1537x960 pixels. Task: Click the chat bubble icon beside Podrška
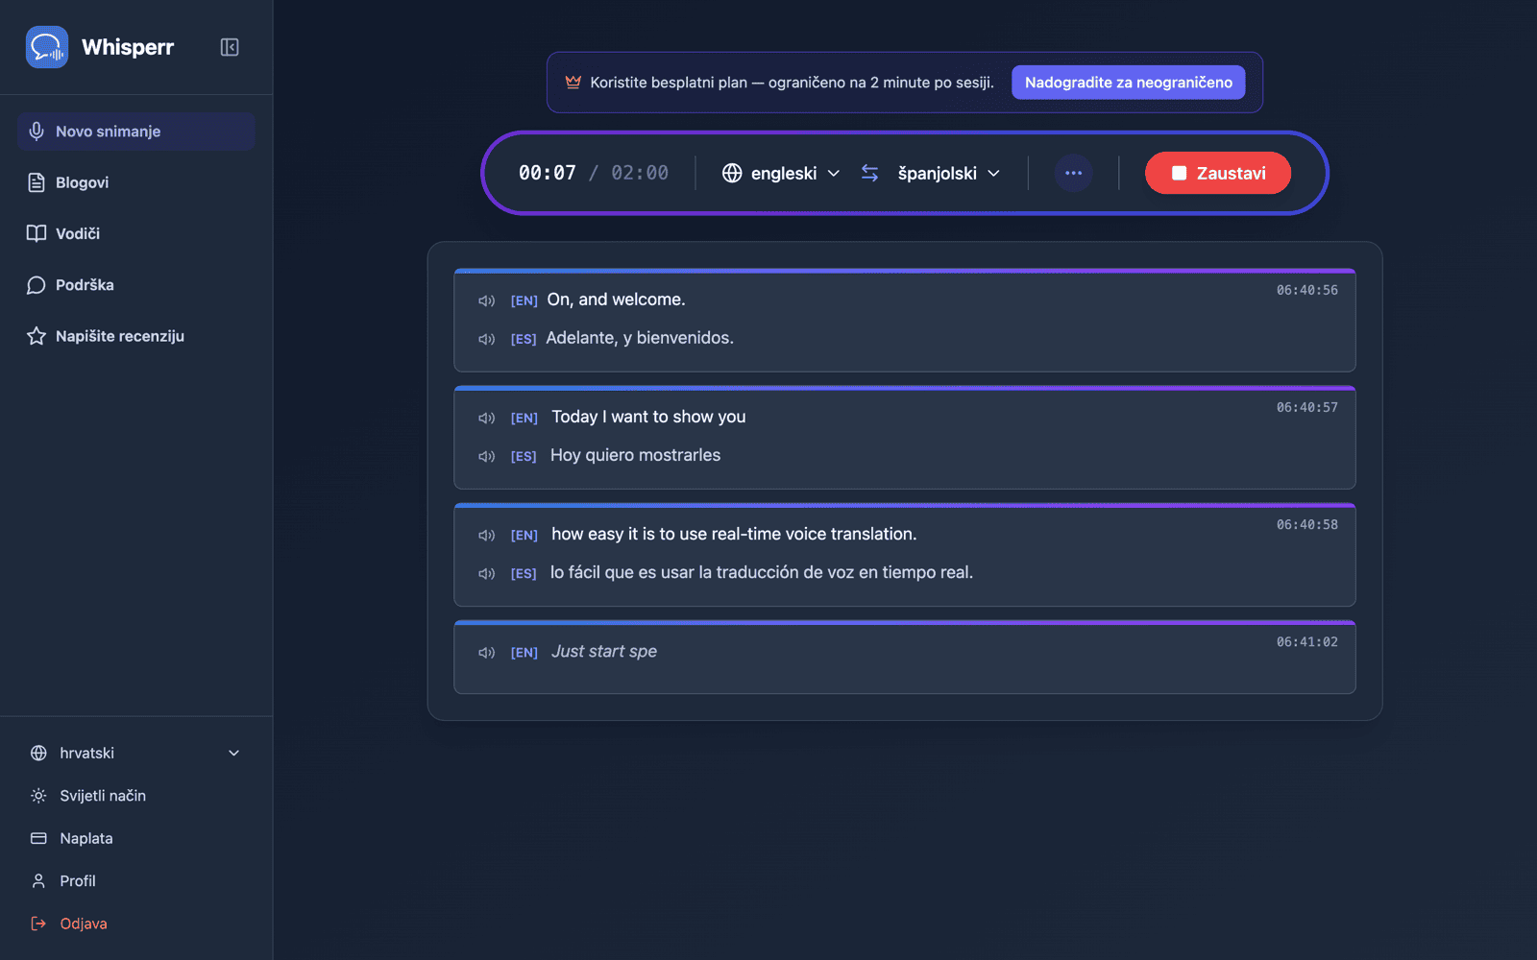pos(37,285)
